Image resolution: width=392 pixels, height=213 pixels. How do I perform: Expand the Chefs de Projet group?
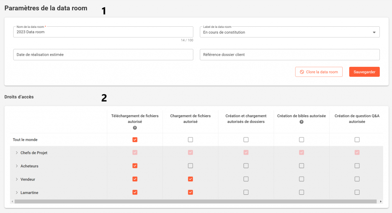click(17, 153)
